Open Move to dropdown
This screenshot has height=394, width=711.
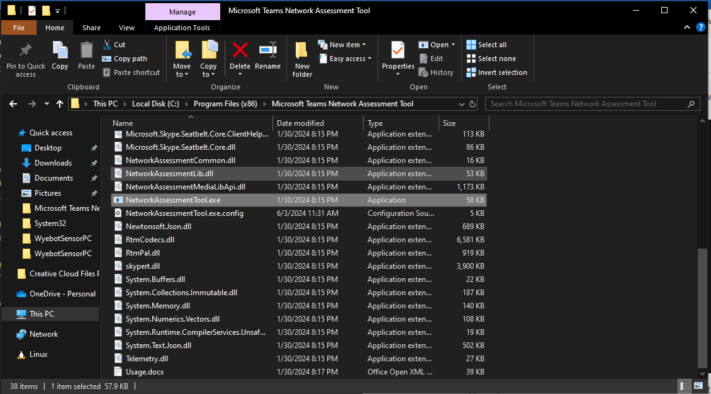[x=182, y=70]
